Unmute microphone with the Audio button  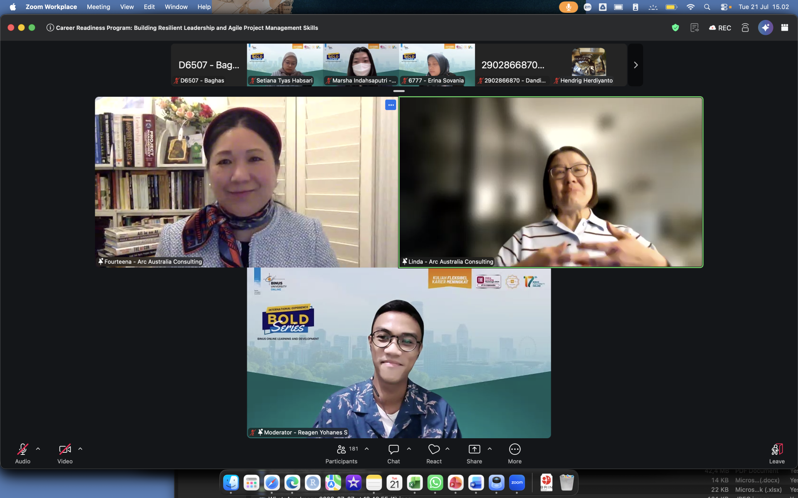tap(22, 454)
